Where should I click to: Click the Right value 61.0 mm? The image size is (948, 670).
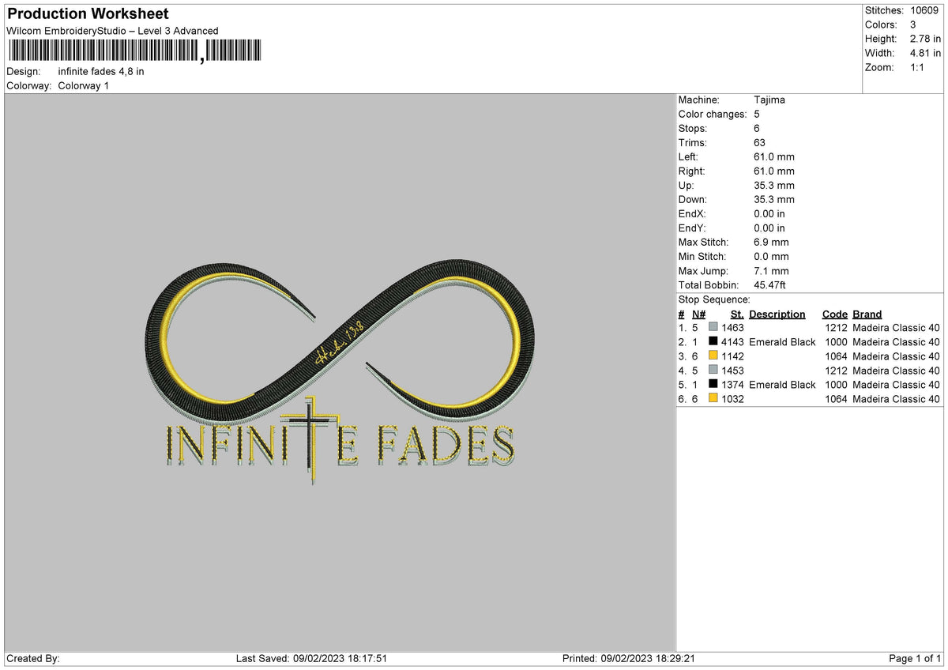[x=774, y=171]
